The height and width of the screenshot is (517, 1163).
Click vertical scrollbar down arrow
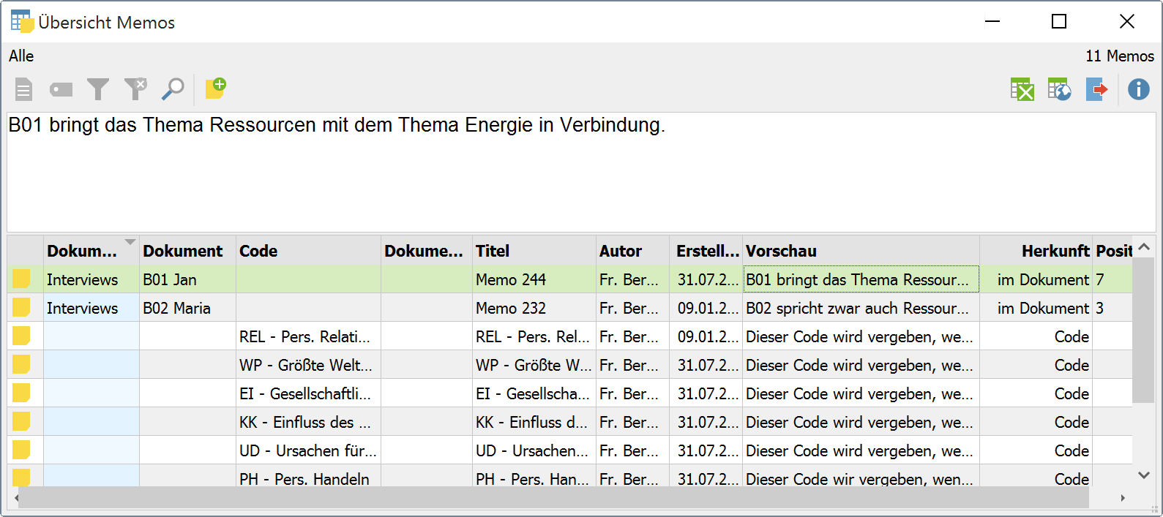point(1144,475)
